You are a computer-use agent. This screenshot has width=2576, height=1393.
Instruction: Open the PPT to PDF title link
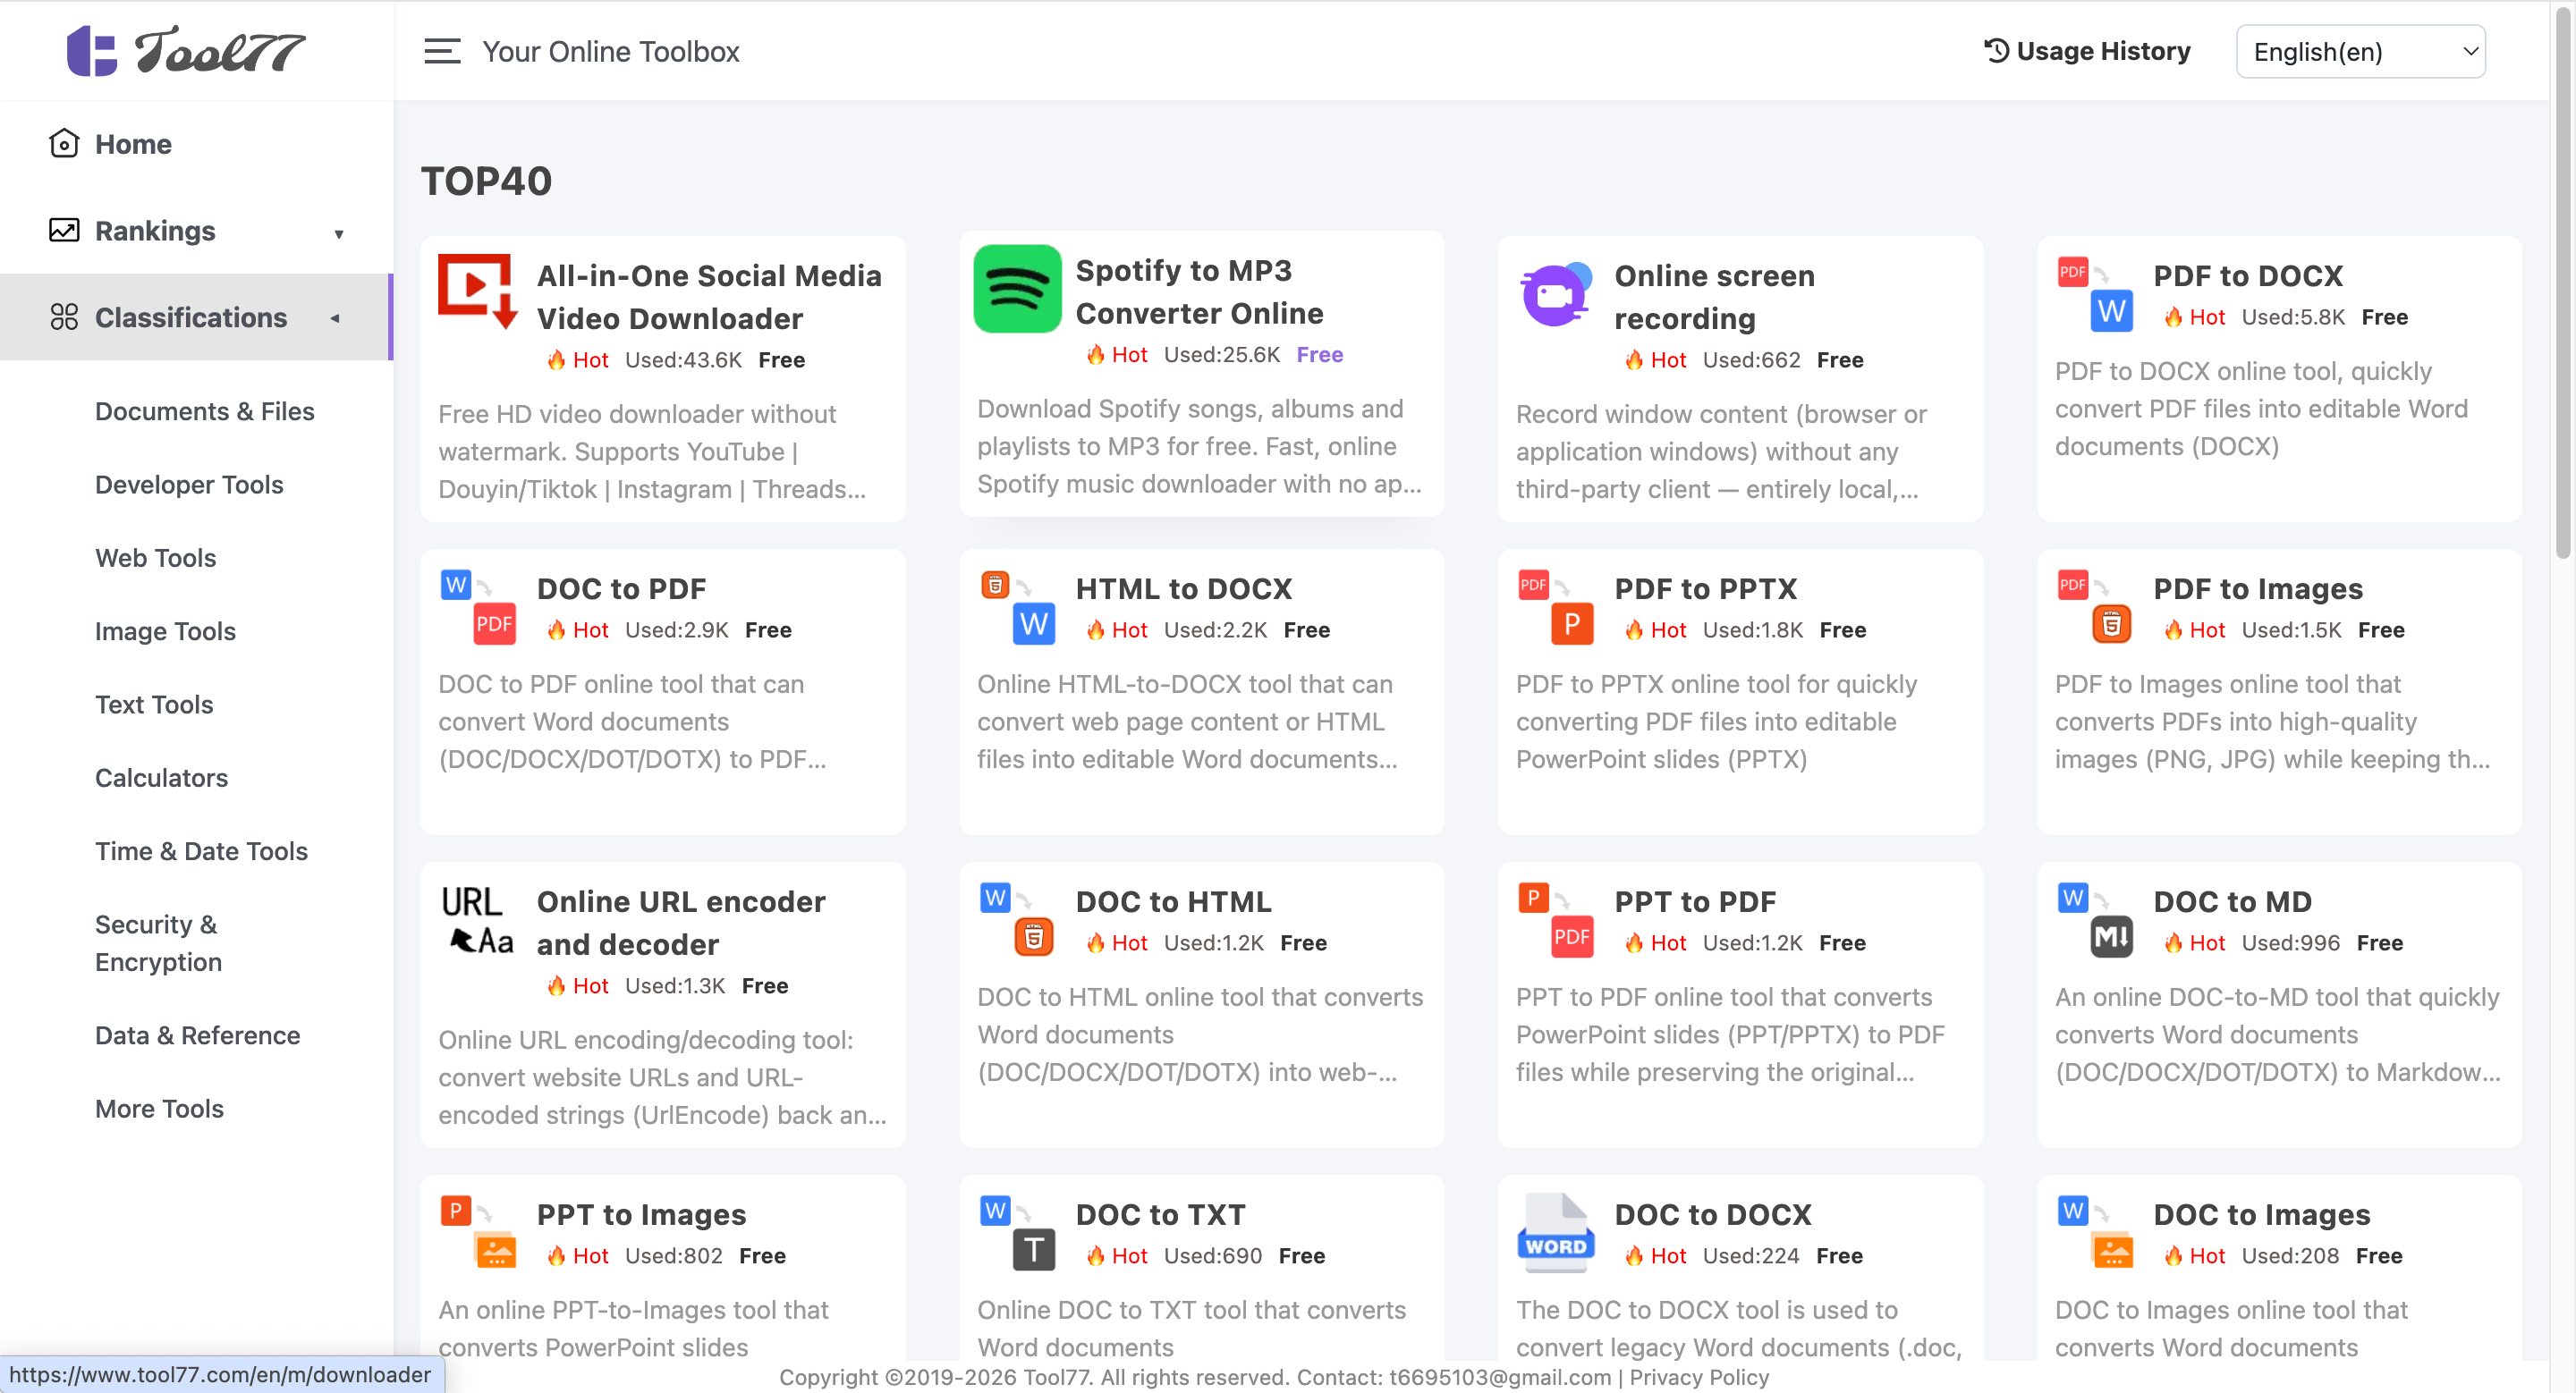pos(1695,901)
